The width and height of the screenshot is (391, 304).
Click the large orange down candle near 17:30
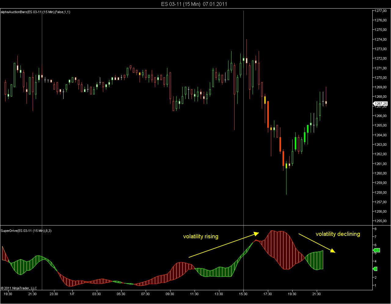pyautogui.click(x=268, y=114)
